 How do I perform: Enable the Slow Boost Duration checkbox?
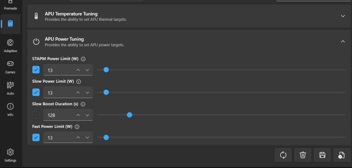point(36,115)
